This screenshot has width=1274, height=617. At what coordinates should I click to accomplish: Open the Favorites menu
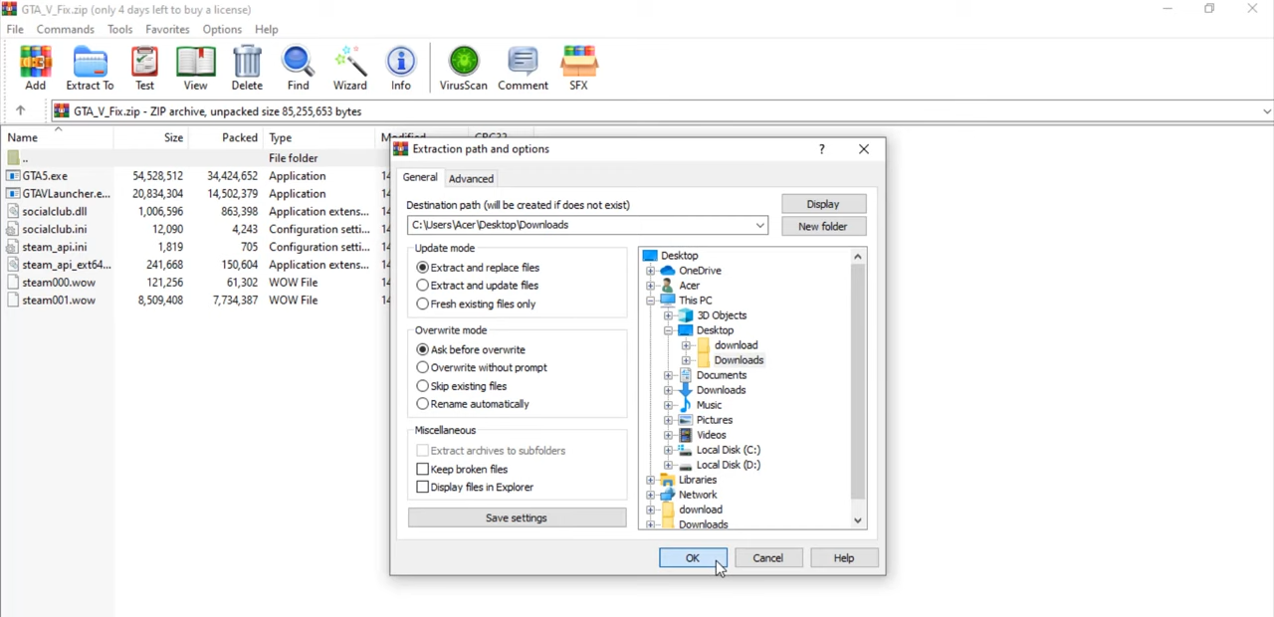pos(167,30)
